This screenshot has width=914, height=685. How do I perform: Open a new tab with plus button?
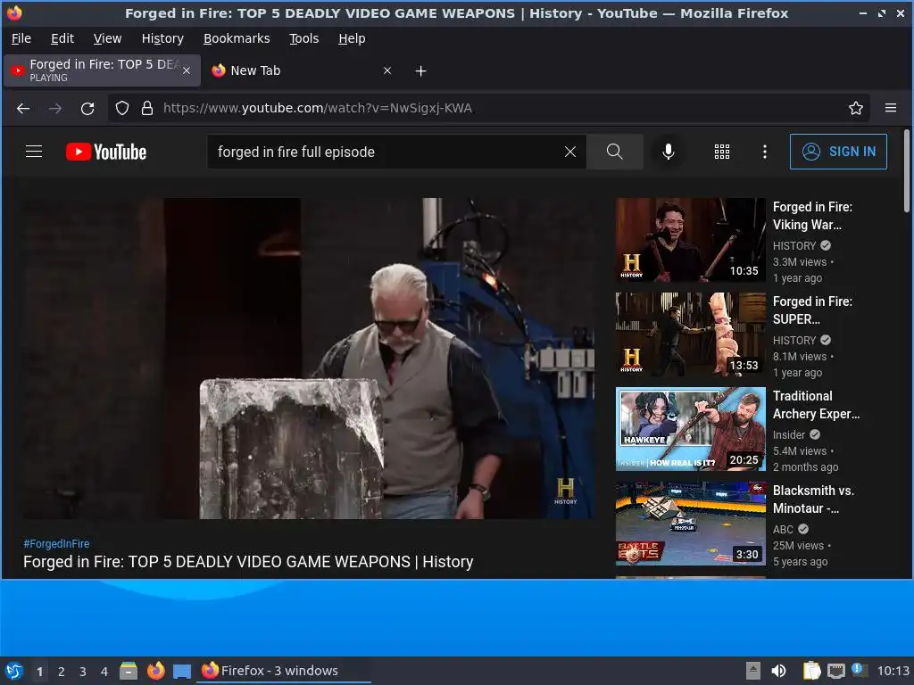[x=421, y=71]
